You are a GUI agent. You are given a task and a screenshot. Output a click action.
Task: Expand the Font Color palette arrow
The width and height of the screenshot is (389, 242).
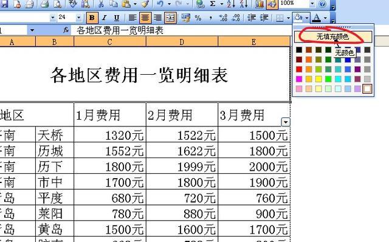325,18
